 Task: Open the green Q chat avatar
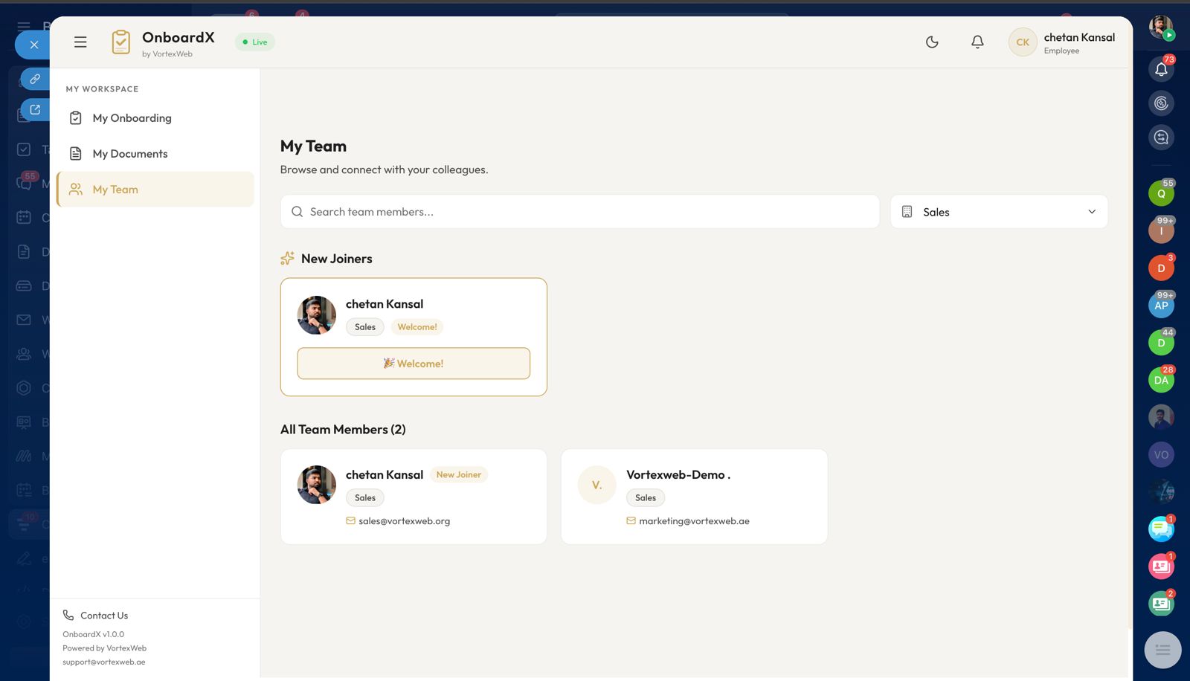1160,193
